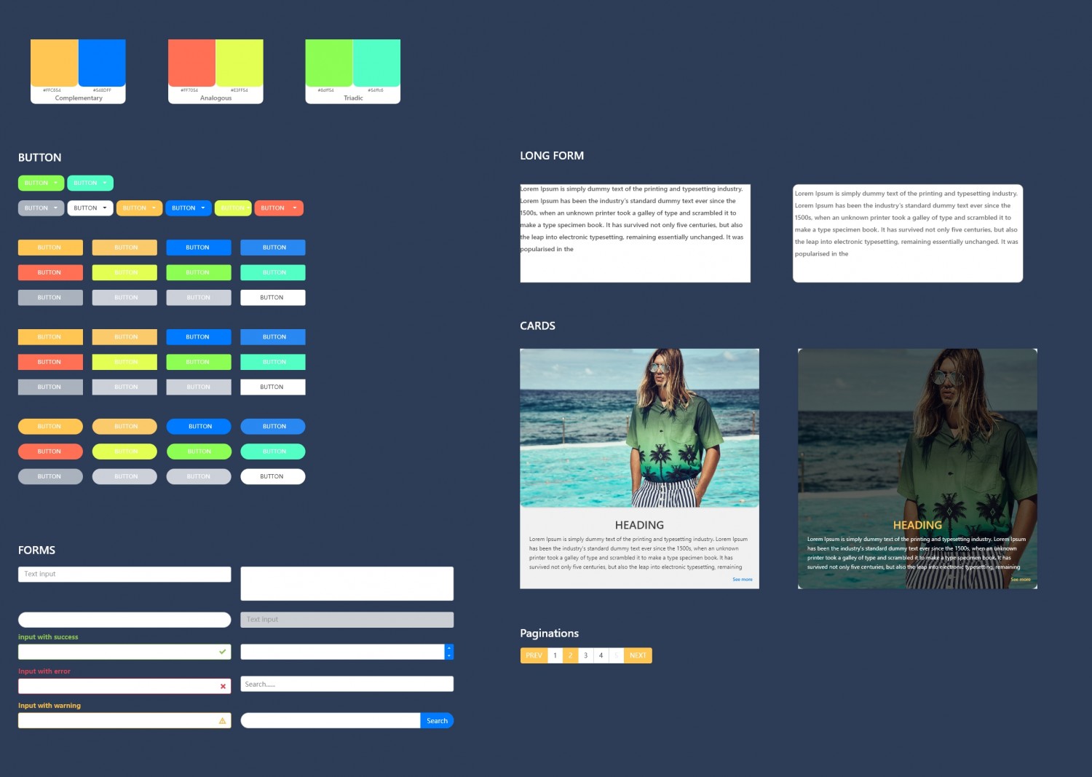Click the green checkmark icon in the success input
This screenshot has width=1092, height=777.
(223, 652)
